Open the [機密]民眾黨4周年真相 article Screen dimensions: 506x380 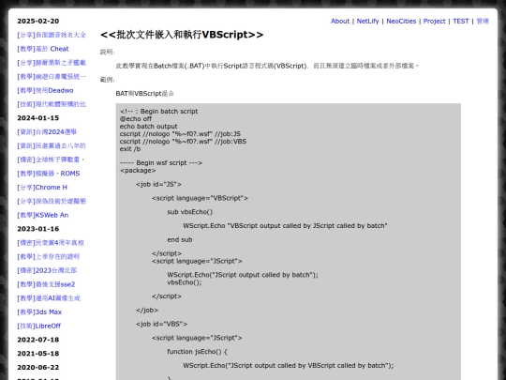click(x=51, y=243)
